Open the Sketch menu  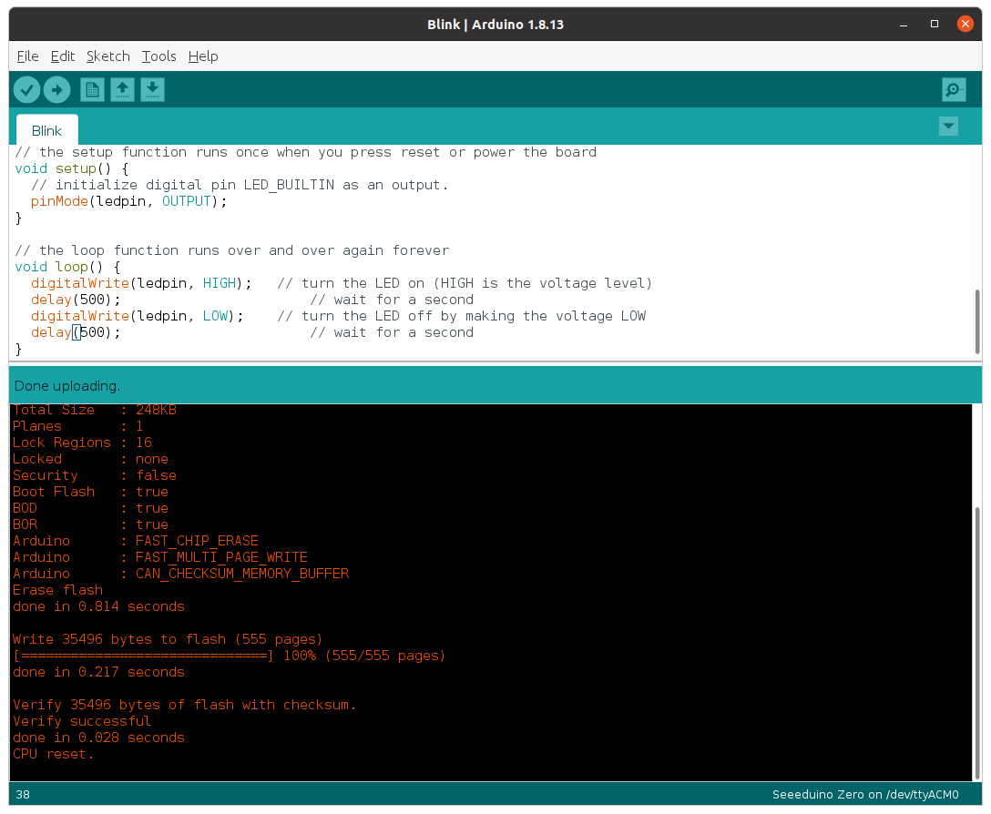click(x=108, y=56)
